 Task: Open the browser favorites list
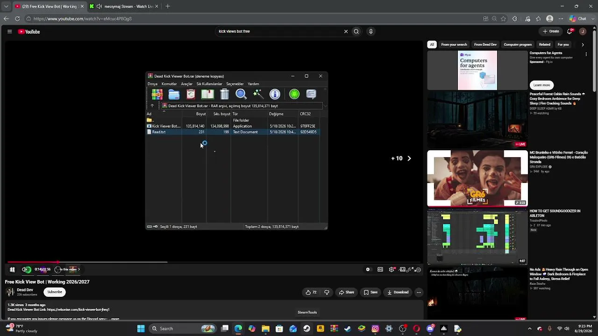539,19
